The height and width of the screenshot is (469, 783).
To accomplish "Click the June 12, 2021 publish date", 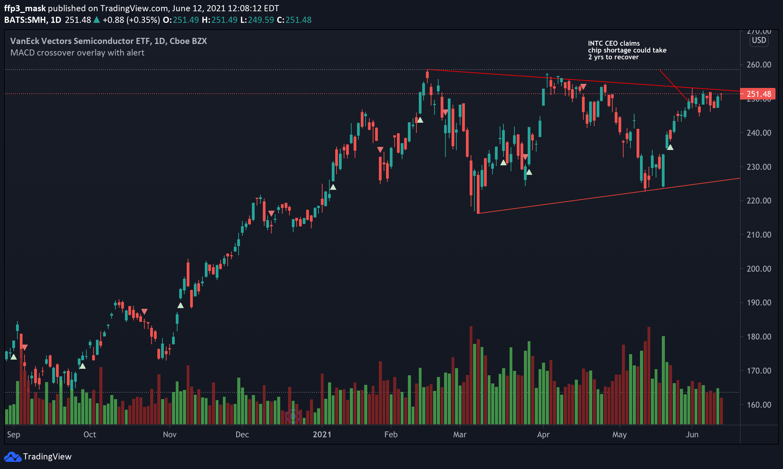I will point(202,8).
